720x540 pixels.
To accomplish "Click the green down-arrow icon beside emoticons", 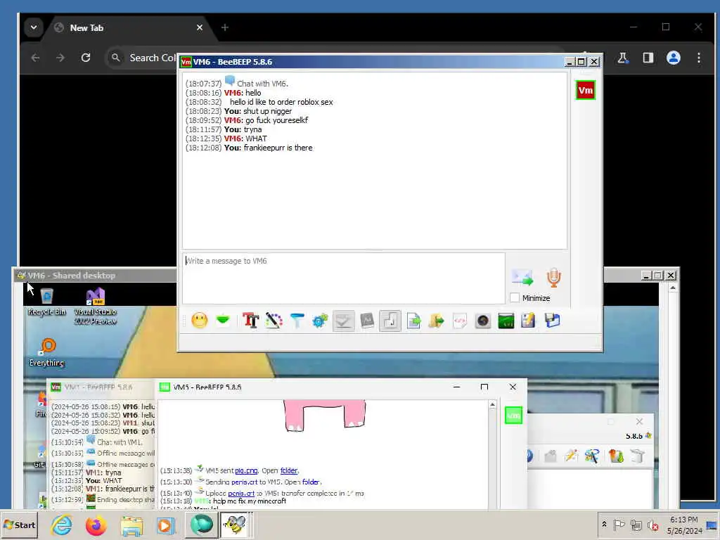I will (223, 320).
